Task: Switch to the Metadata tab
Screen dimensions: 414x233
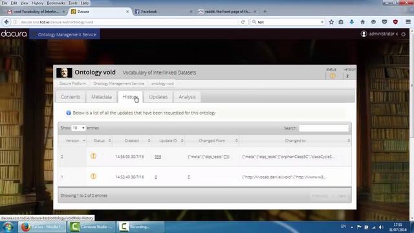Action: click(102, 97)
